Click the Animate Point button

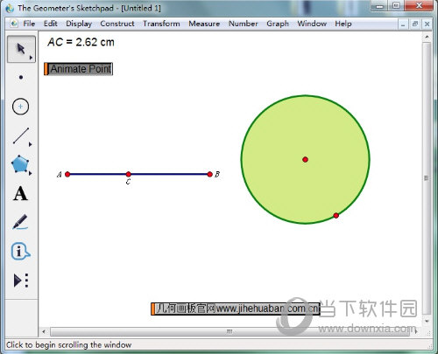78,69
